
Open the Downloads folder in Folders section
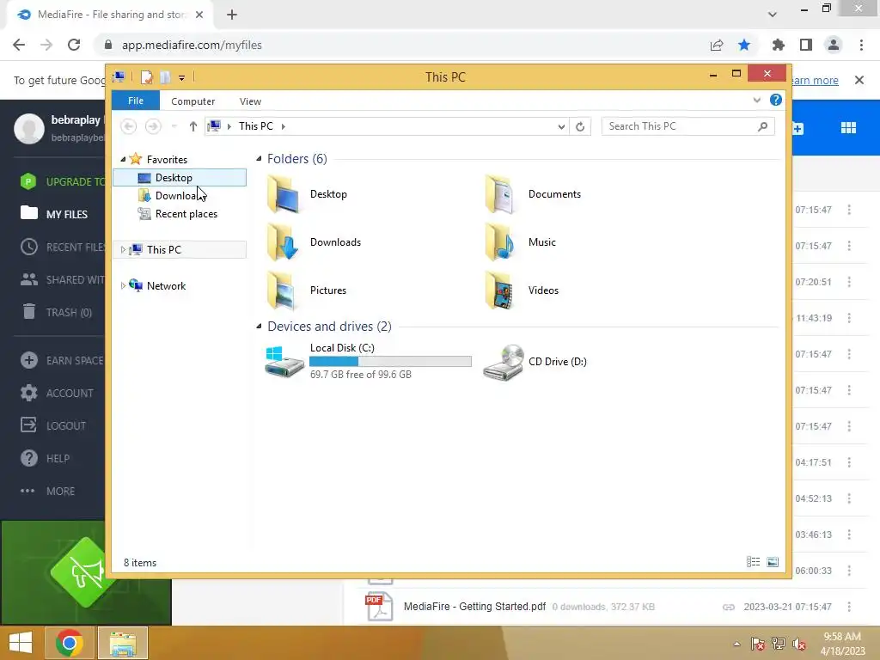click(315, 242)
